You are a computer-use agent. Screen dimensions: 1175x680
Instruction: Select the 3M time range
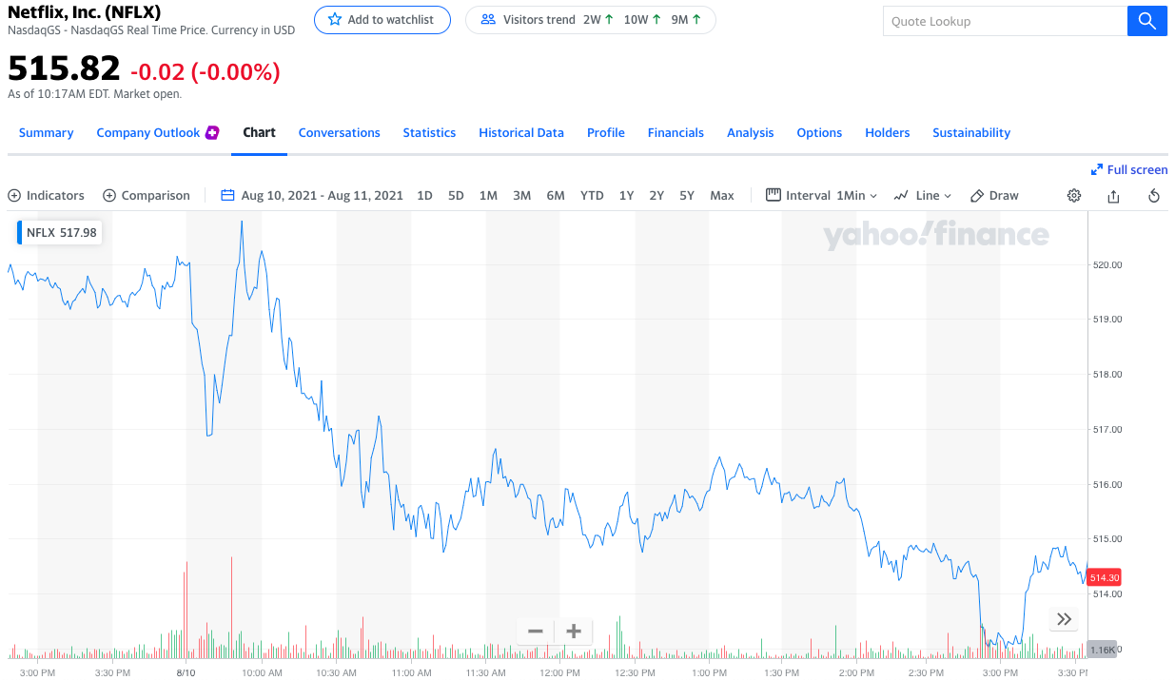521,195
